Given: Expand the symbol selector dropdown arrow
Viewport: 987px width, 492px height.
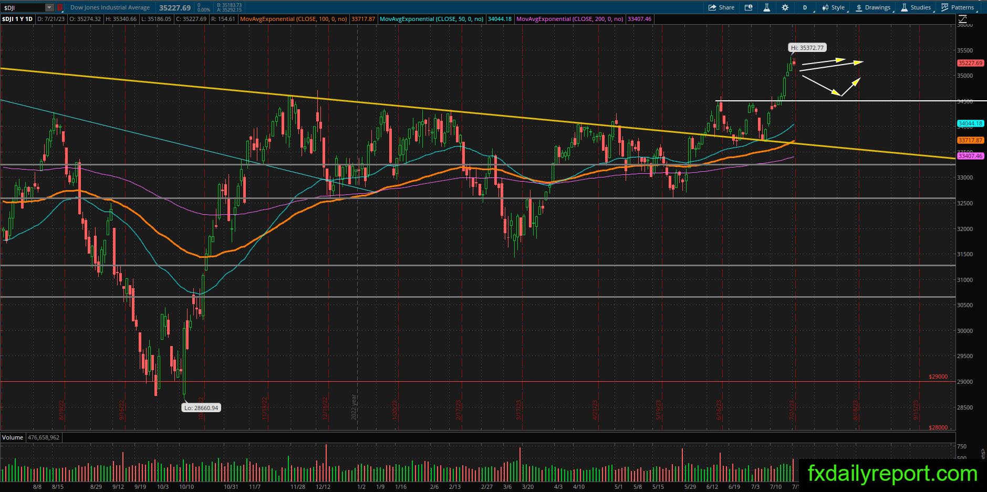Looking at the screenshot, I should (x=49, y=8).
